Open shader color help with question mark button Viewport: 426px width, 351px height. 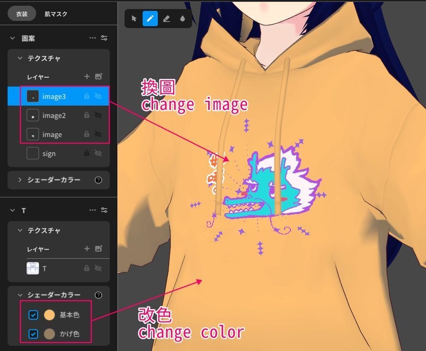point(98,295)
